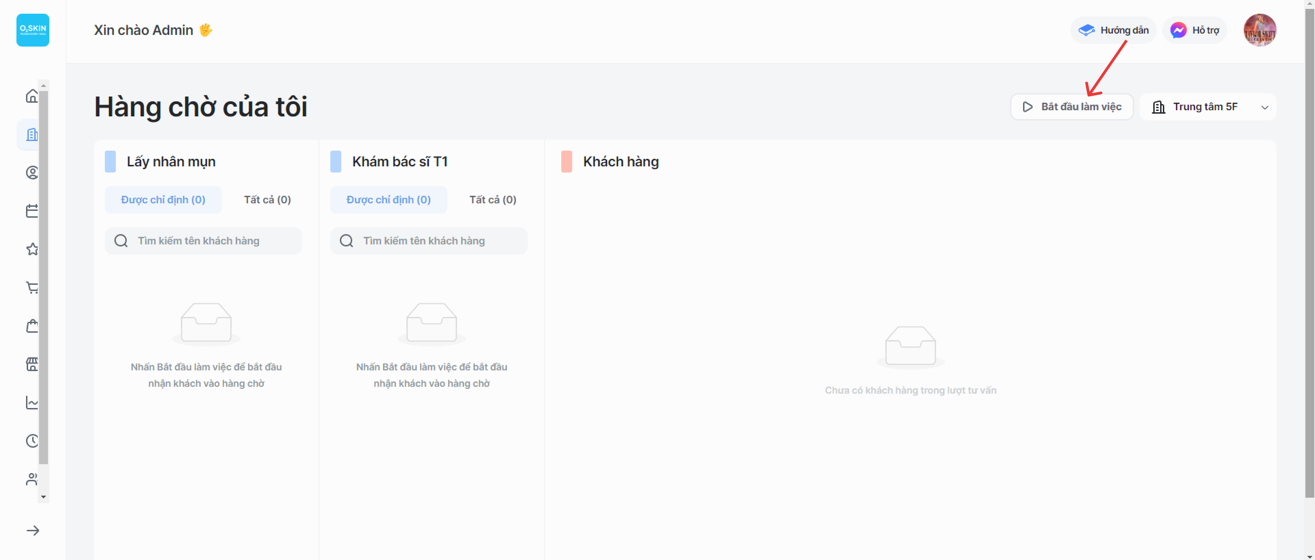Viewport: 1315px width, 560px height.
Task: Click the star icon in sidebar
Action: [x=32, y=249]
